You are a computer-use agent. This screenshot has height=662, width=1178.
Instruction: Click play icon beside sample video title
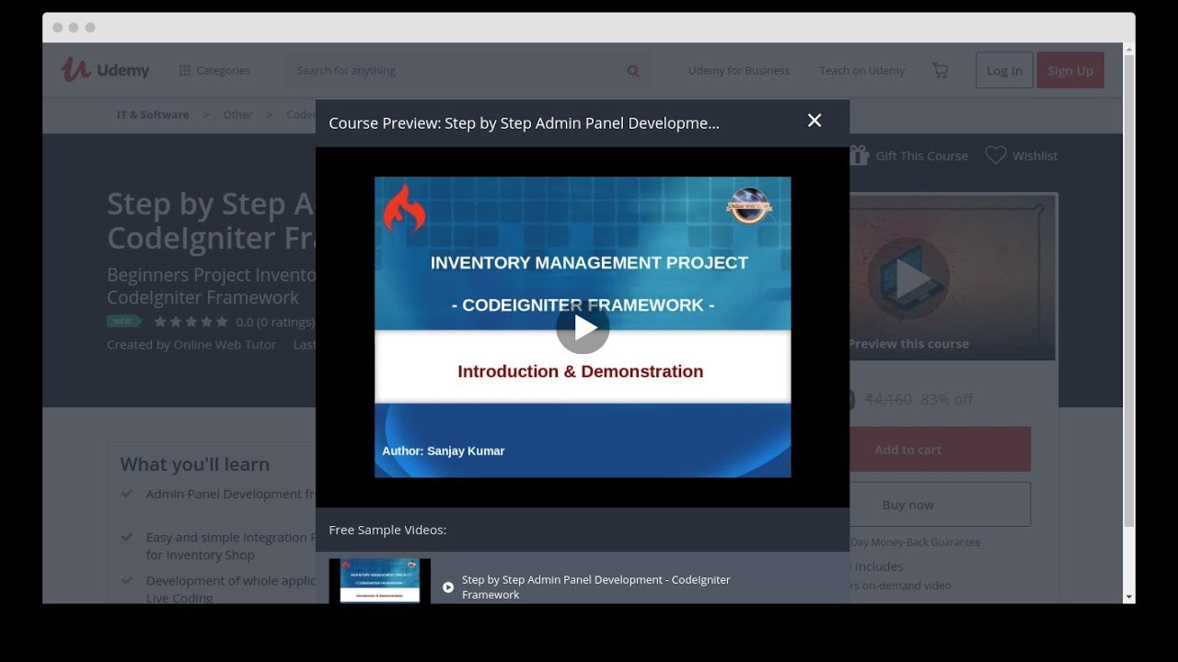pyautogui.click(x=448, y=587)
